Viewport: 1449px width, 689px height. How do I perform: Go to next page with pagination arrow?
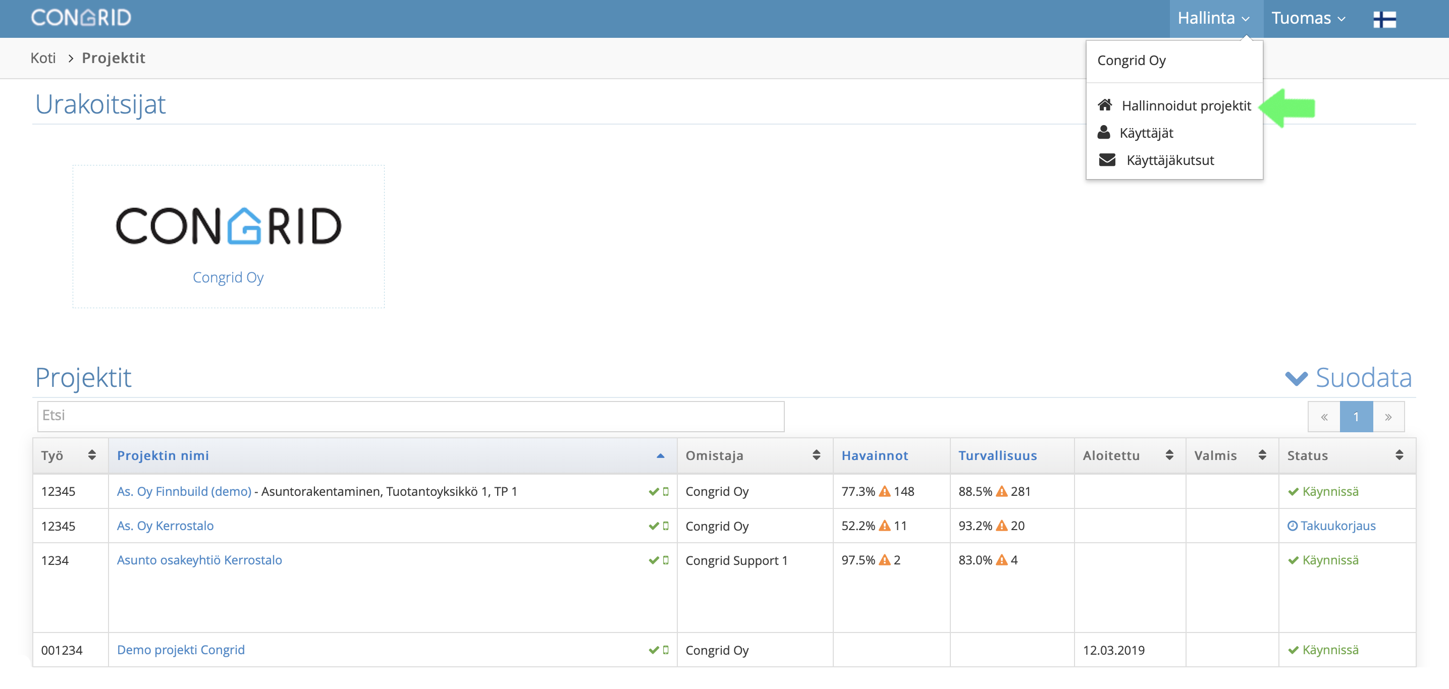tap(1388, 417)
